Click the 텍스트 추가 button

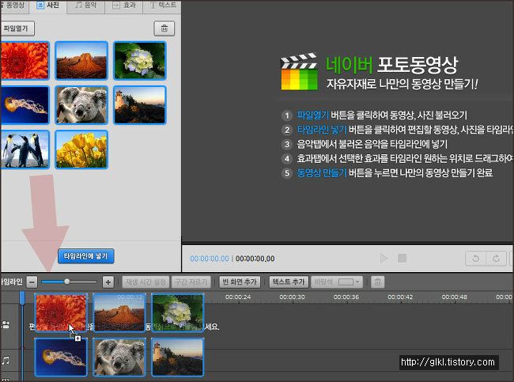tap(289, 282)
